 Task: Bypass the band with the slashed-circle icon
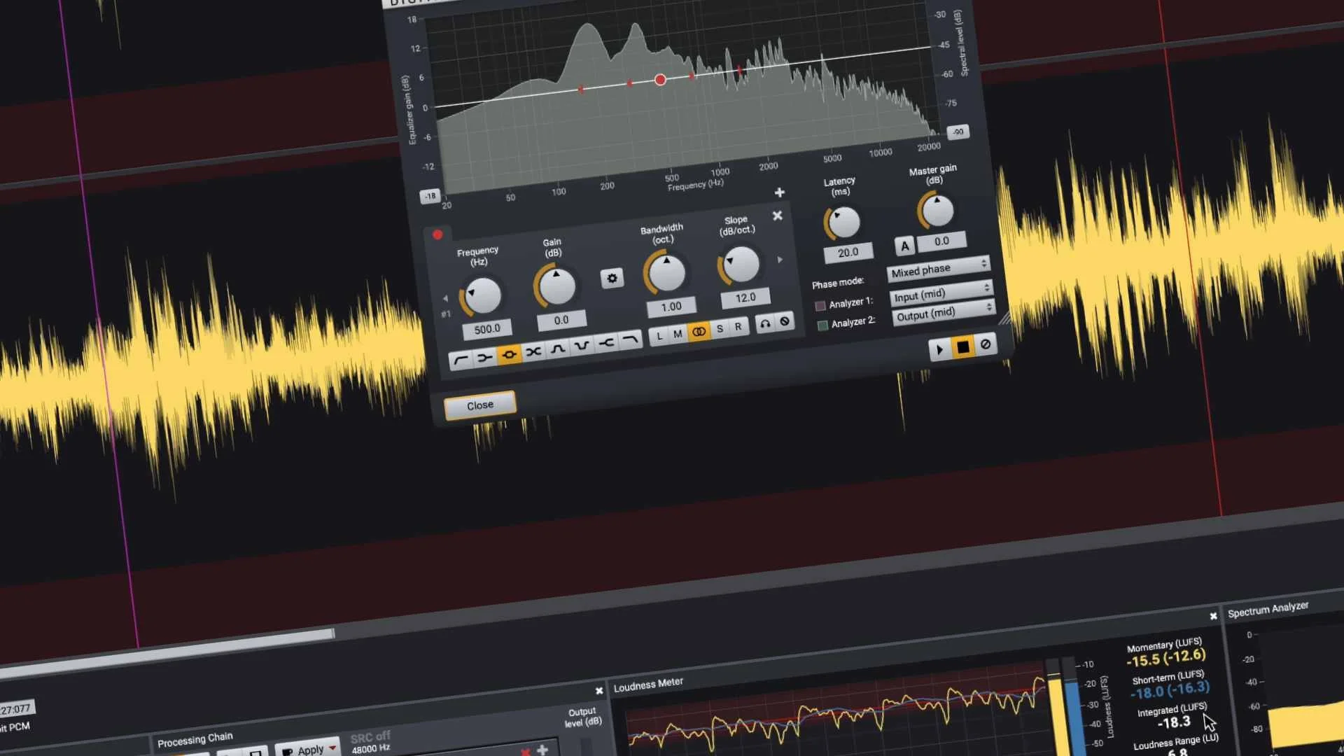pos(785,321)
